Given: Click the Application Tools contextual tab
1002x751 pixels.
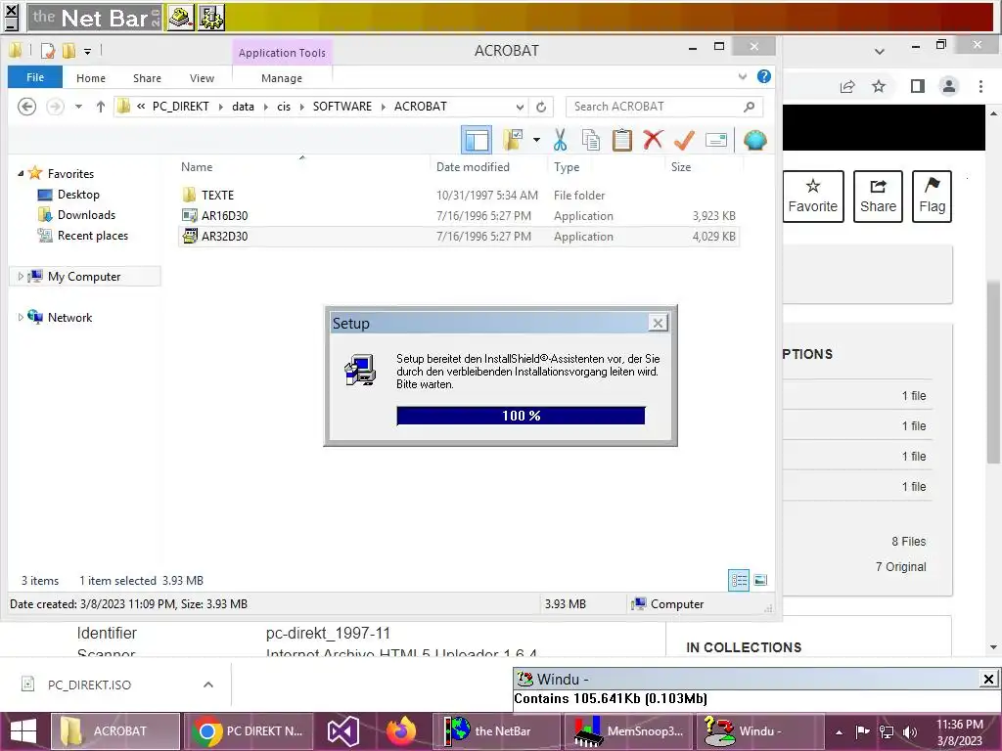Looking at the screenshot, I should (282, 53).
